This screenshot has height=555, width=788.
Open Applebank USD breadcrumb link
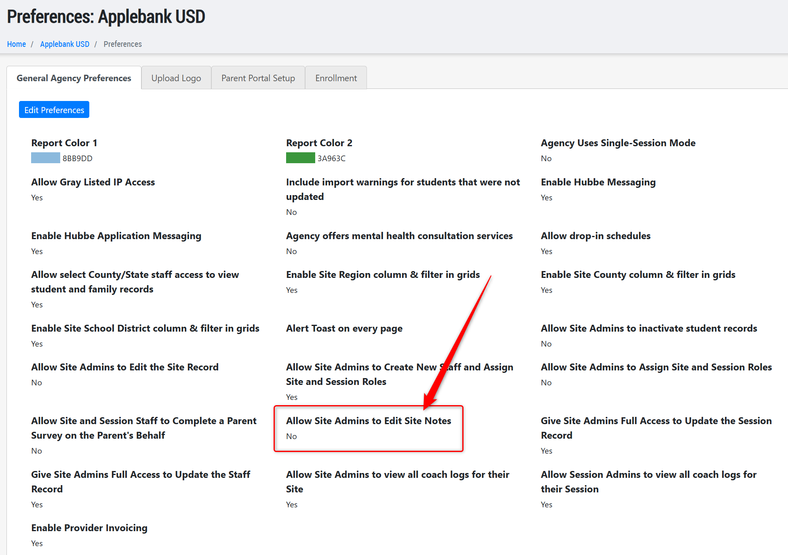click(65, 44)
